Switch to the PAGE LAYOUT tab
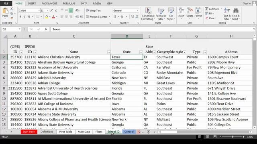 click(x=49, y=4)
